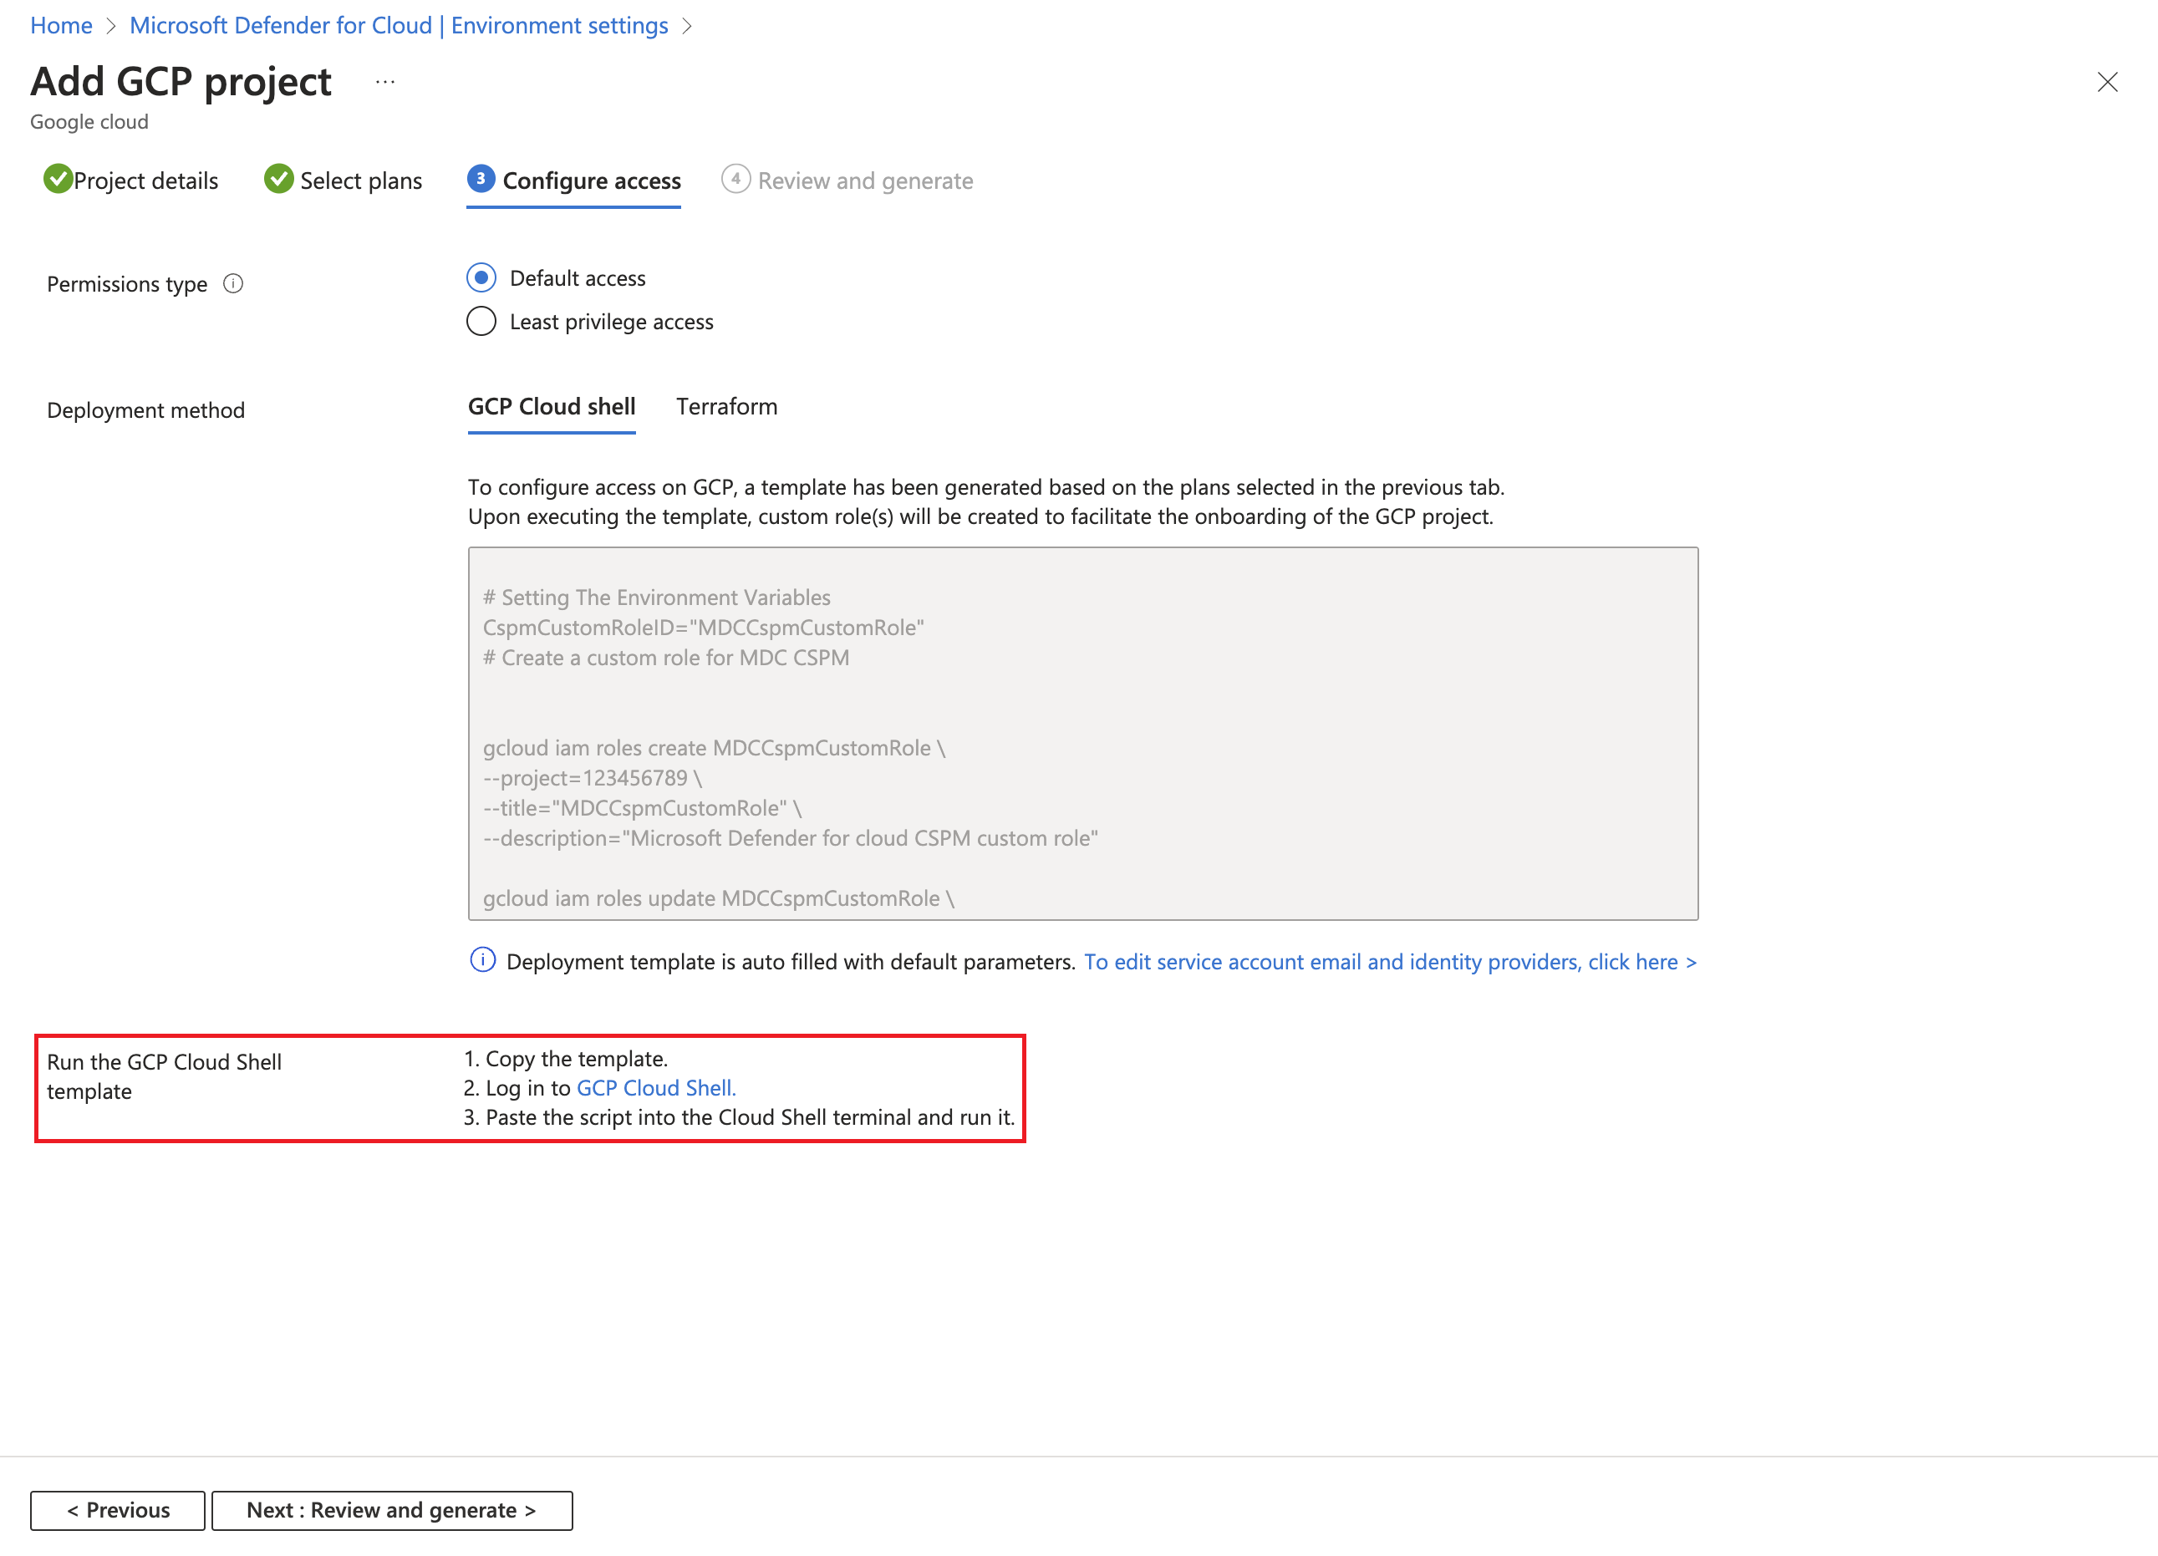Click the Previous button
The image size is (2158, 1556).
coord(118,1510)
